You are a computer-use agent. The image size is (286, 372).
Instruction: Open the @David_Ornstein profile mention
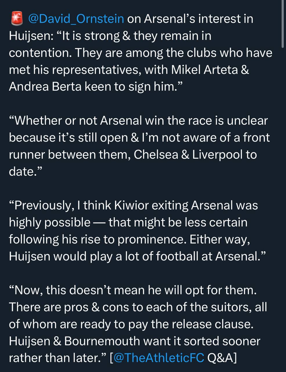[x=76, y=19]
